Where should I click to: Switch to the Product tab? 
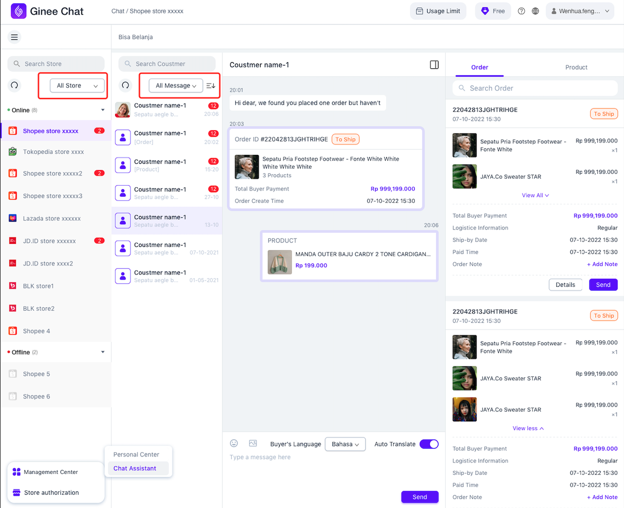click(x=576, y=67)
